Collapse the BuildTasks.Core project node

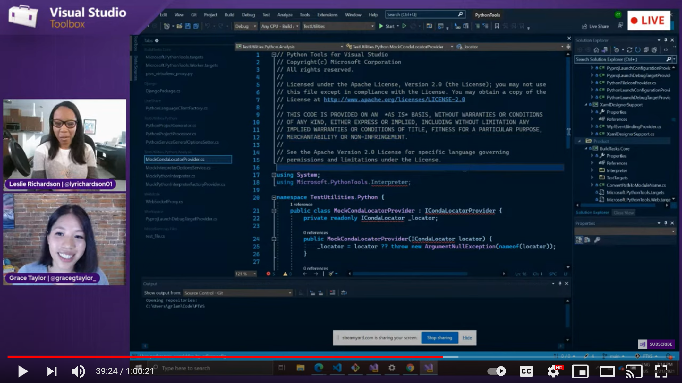point(586,149)
